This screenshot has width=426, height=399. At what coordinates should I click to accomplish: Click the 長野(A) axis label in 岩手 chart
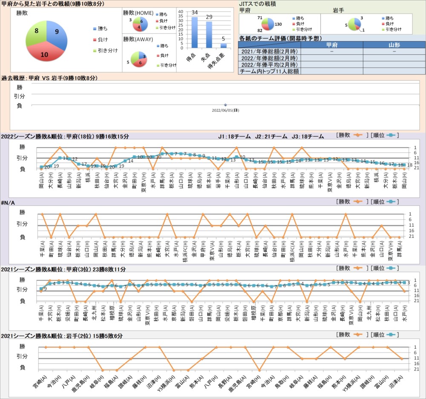tap(226, 381)
